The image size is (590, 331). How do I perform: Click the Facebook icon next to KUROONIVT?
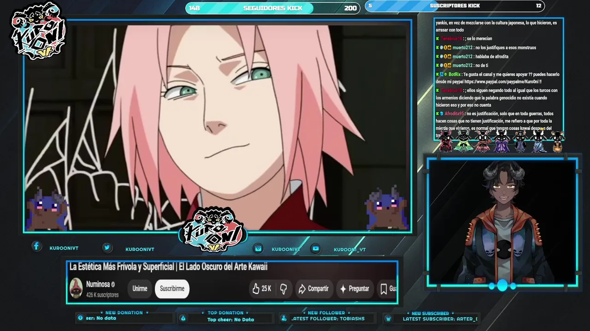(36, 246)
